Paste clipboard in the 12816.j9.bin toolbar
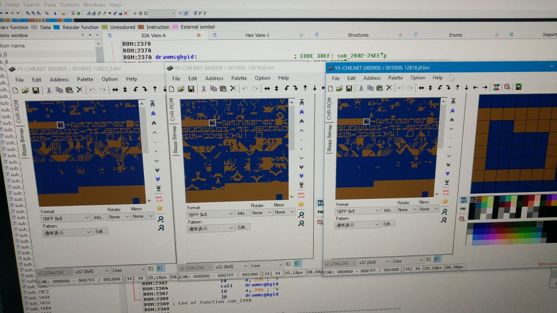Screen dimensions: 557x313 (380, 88)
